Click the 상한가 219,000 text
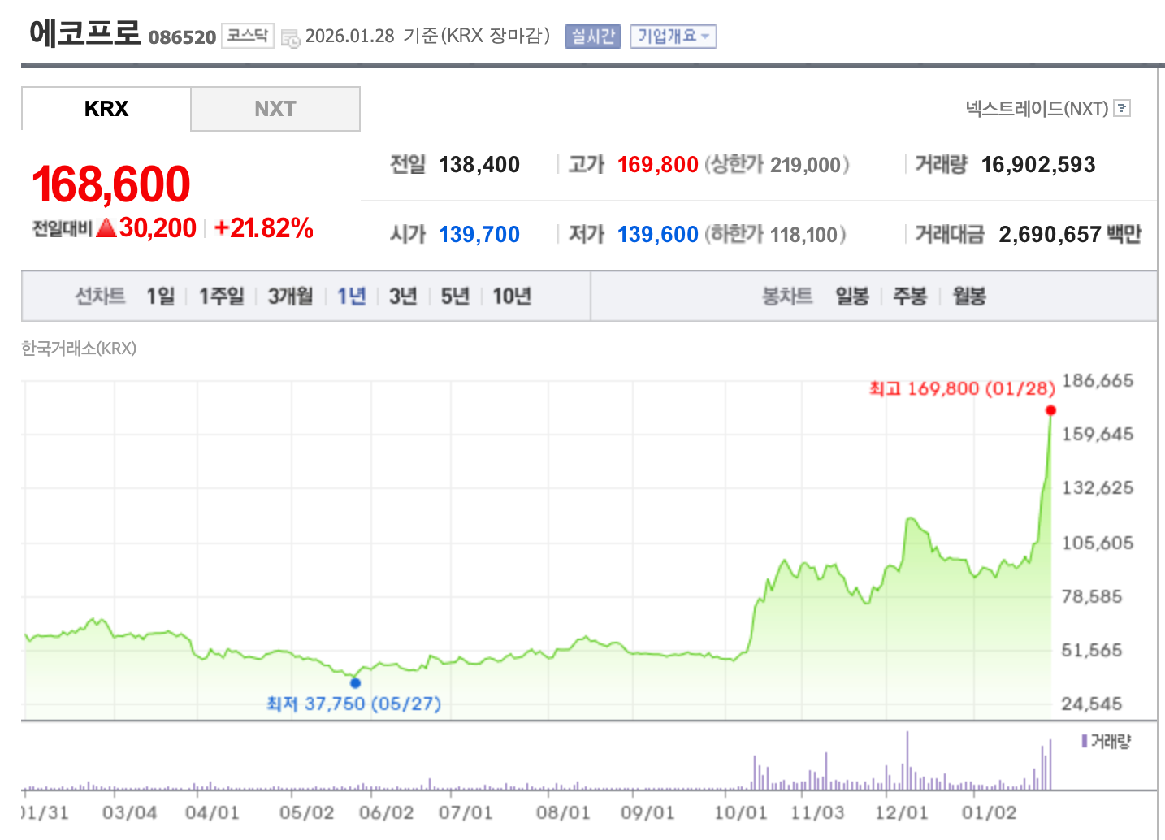Screen dimensions: 1165x840 (777, 165)
